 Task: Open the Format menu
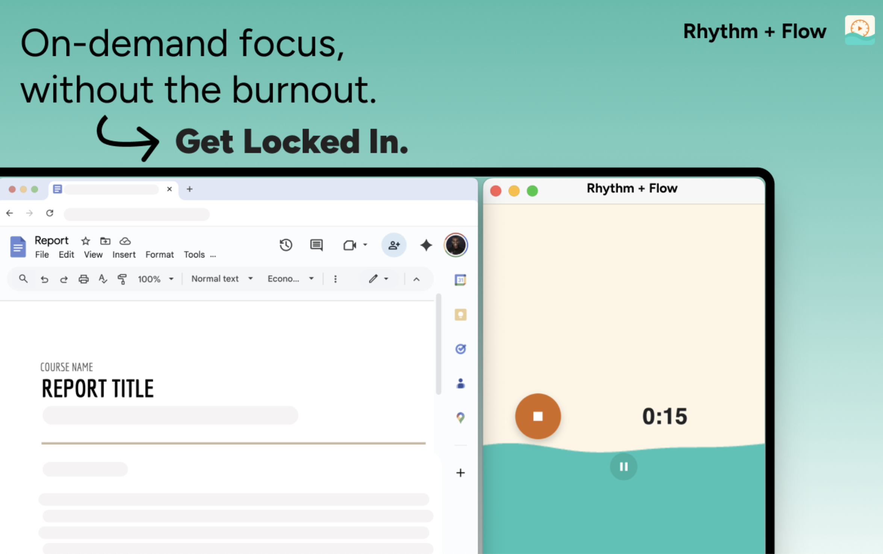(x=160, y=255)
